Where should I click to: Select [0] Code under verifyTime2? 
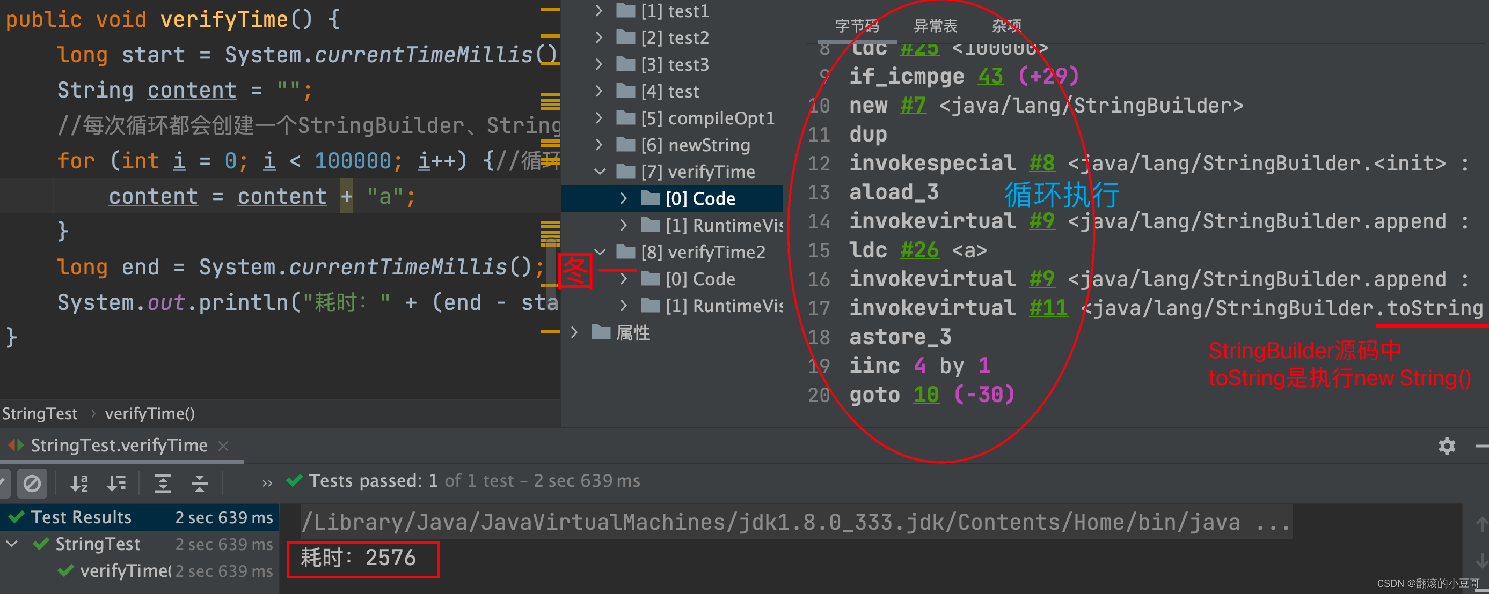point(699,279)
